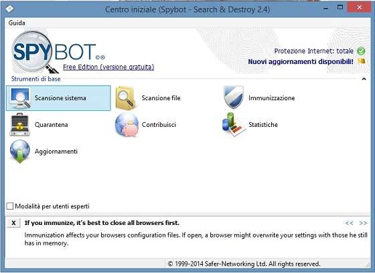Click the Aggiornamenti globe download icon
The width and height of the screenshot is (375, 273).
(x=20, y=152)
